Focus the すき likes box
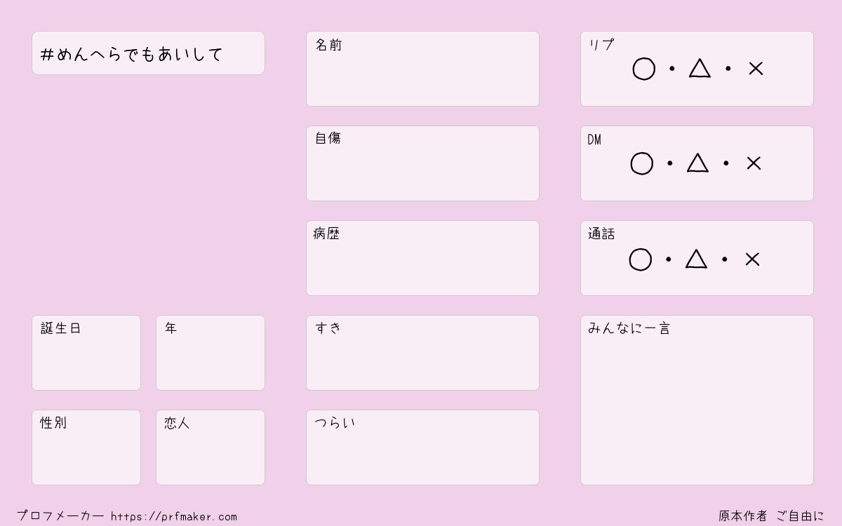Screen dimensions: 842x526 tap(422, 353)
